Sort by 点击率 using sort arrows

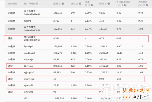click(x=89, y=5)
